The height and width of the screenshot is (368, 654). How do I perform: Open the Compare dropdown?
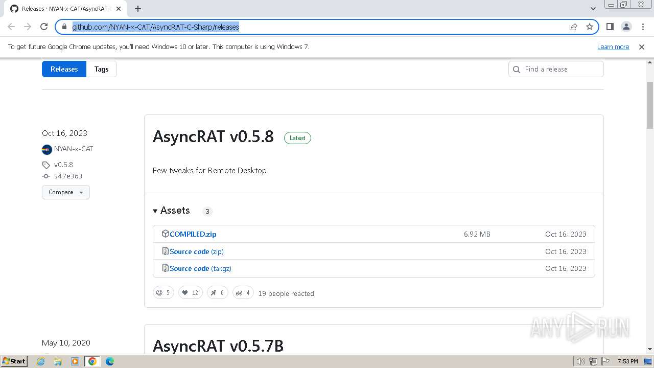click(x=66, y=192)
